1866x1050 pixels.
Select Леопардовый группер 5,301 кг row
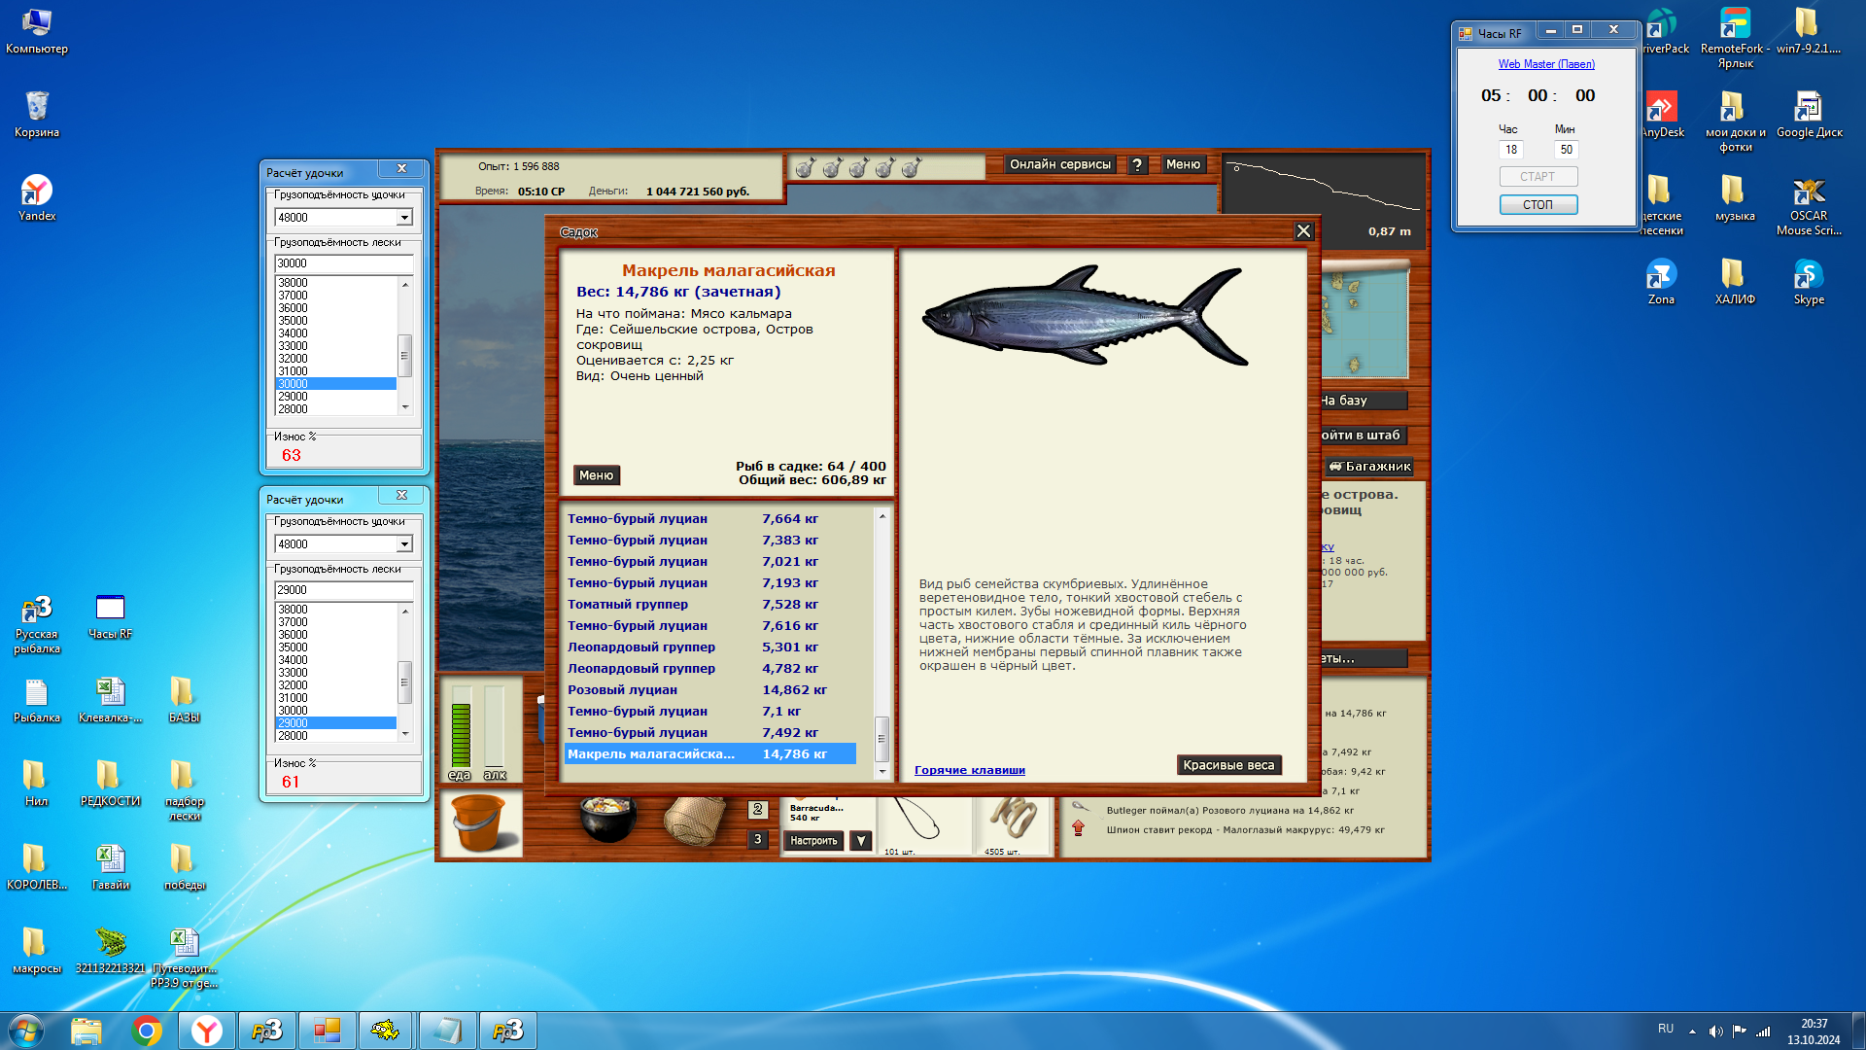click(710, 647)
